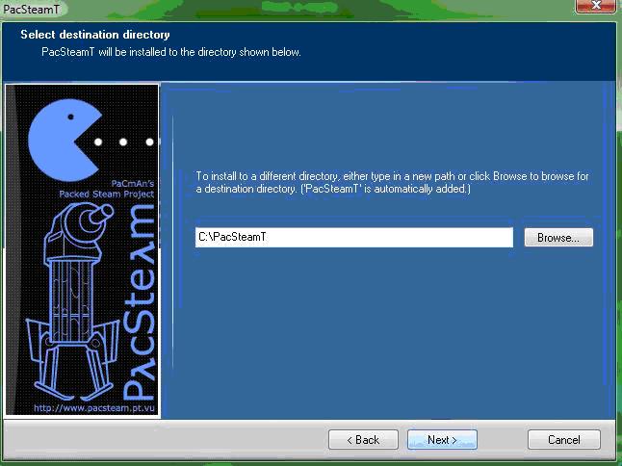
Task: Click the Next > button
Action: tap(442, 439)
